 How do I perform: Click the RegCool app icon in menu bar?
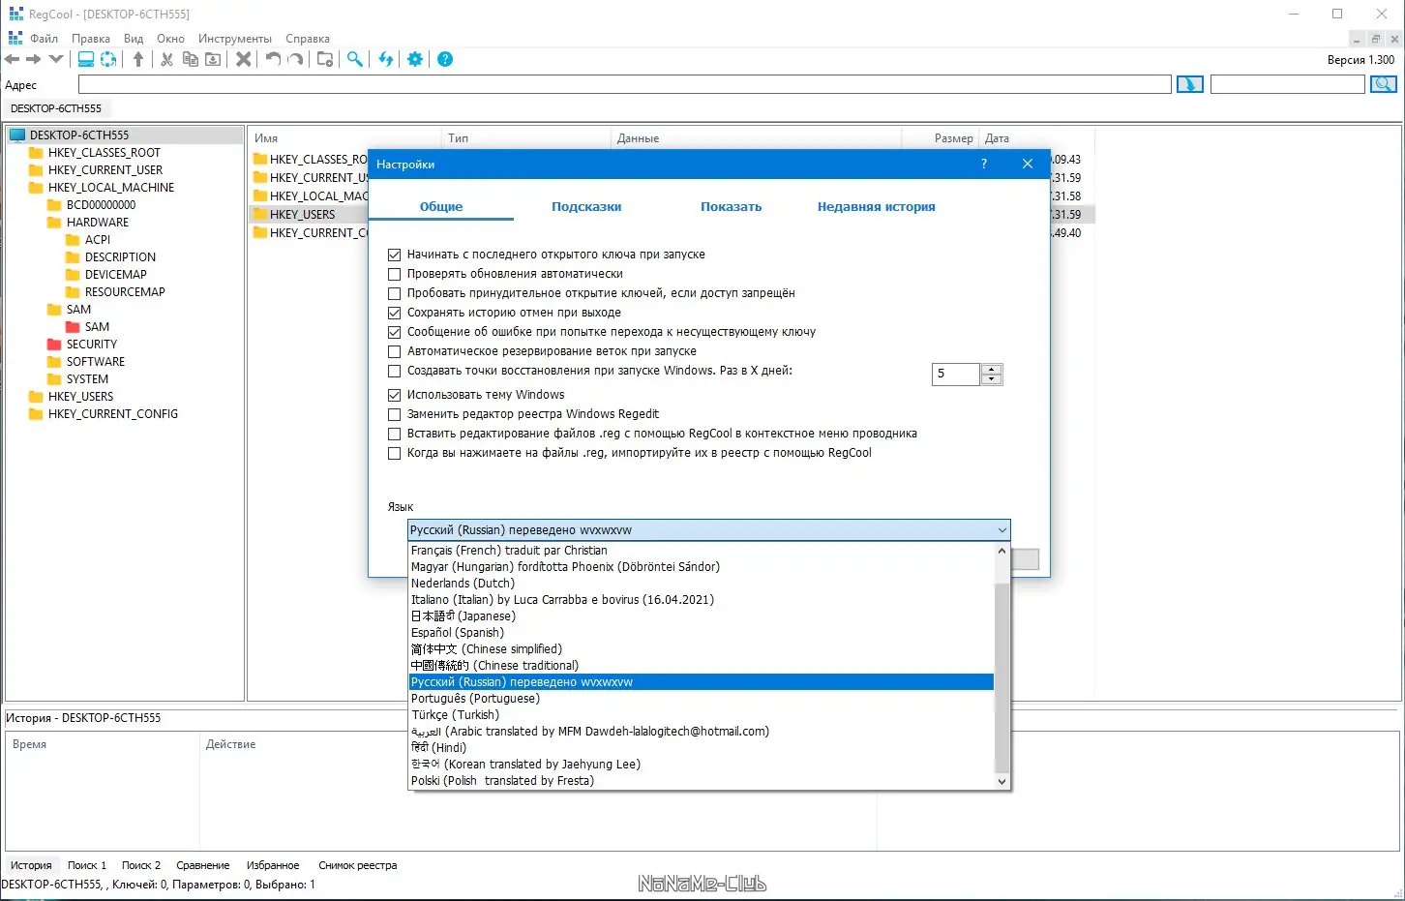15,38
